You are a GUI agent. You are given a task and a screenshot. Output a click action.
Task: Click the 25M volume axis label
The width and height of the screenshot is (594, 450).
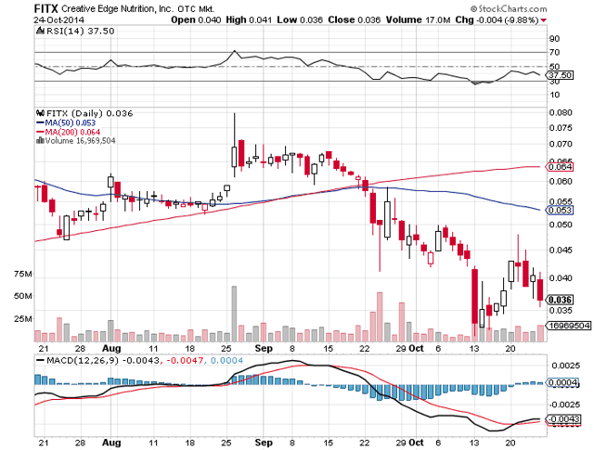(x=22, y=319)
